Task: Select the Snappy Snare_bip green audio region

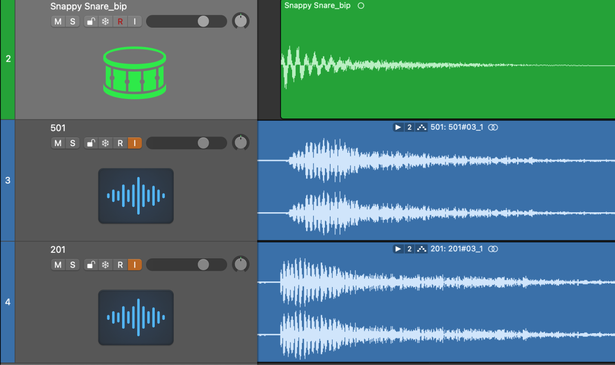Action: point(448,59)
